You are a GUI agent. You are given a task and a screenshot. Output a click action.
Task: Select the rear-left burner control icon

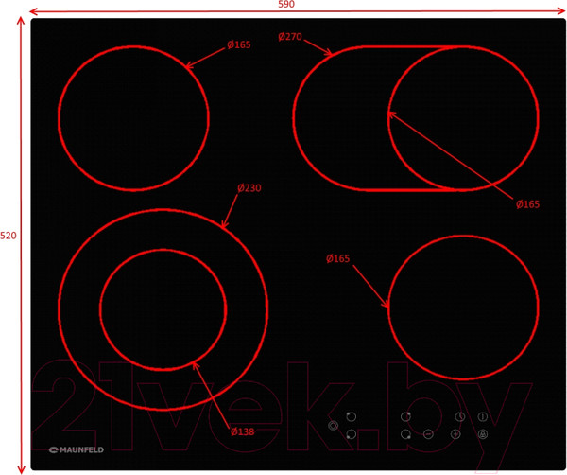(x=352, y=416)
